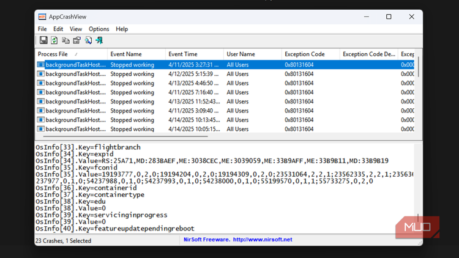The height and width of the screenshot is (258, 459).
Task: Click the OsInfo[39].Key=servicinginprogress line
Action: 102,215
